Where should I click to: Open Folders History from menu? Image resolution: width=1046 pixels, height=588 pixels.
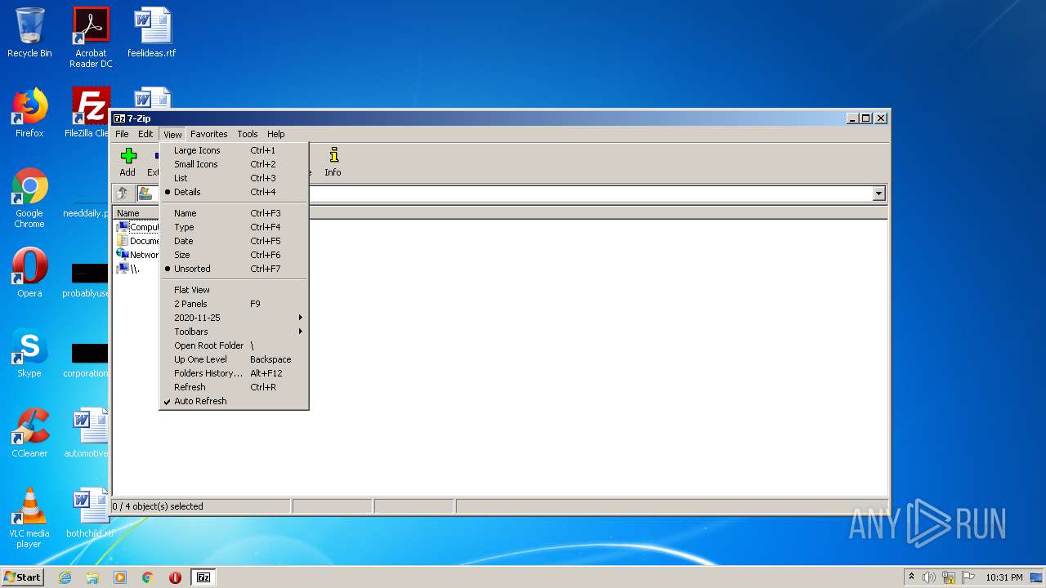click(234, 373)
